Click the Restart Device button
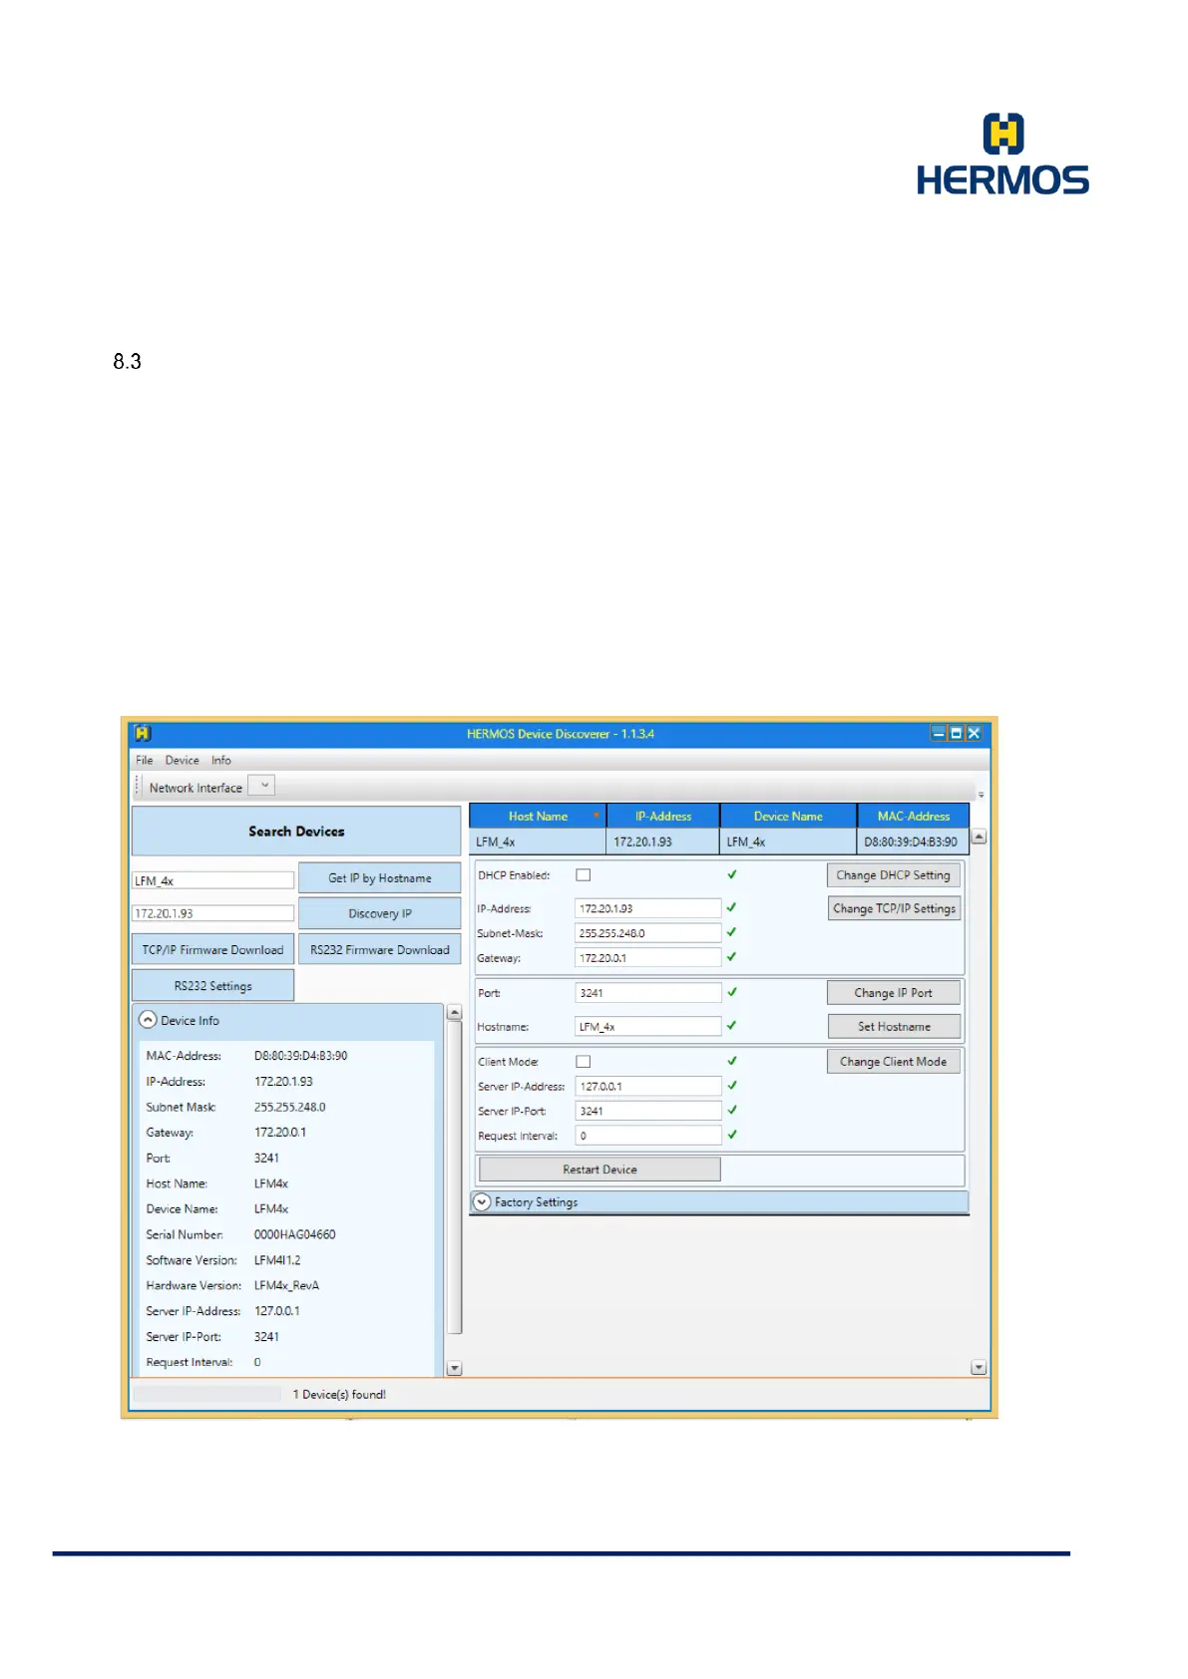Viewport: 1188px width, 1679px height. click(599, 1169)
